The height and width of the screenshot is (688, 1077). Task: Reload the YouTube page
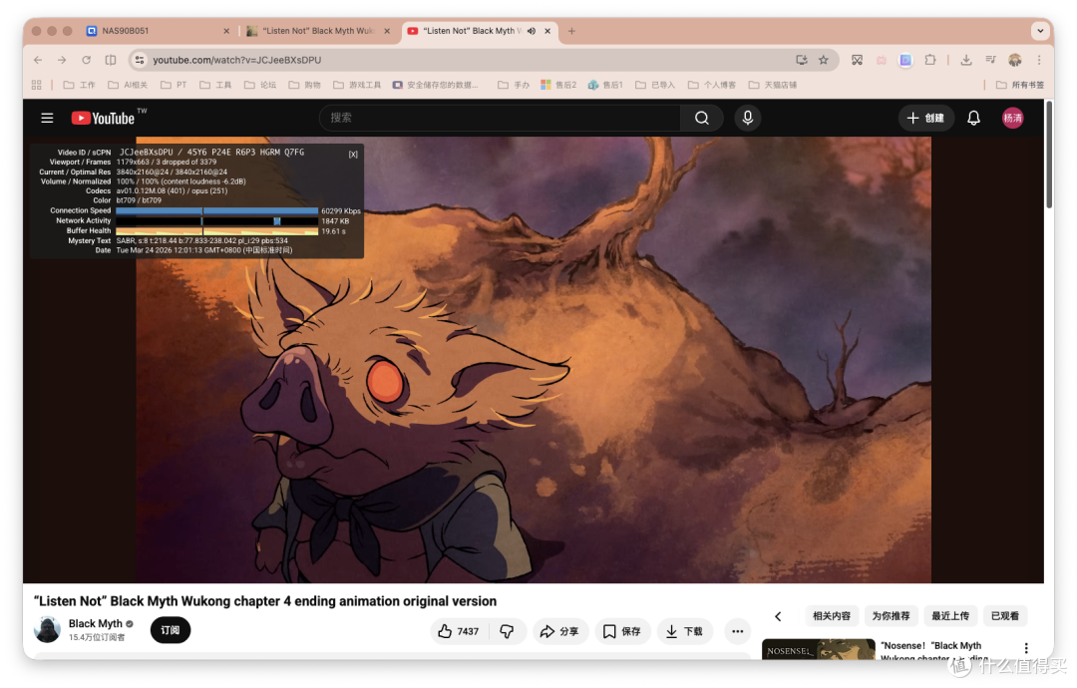tap(86, 61)
